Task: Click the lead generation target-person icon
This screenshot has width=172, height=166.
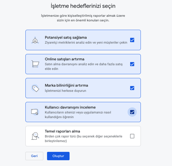Action: pos(35,40)
